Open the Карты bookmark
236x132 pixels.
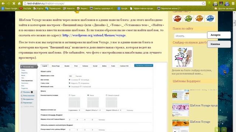(38, 8)
